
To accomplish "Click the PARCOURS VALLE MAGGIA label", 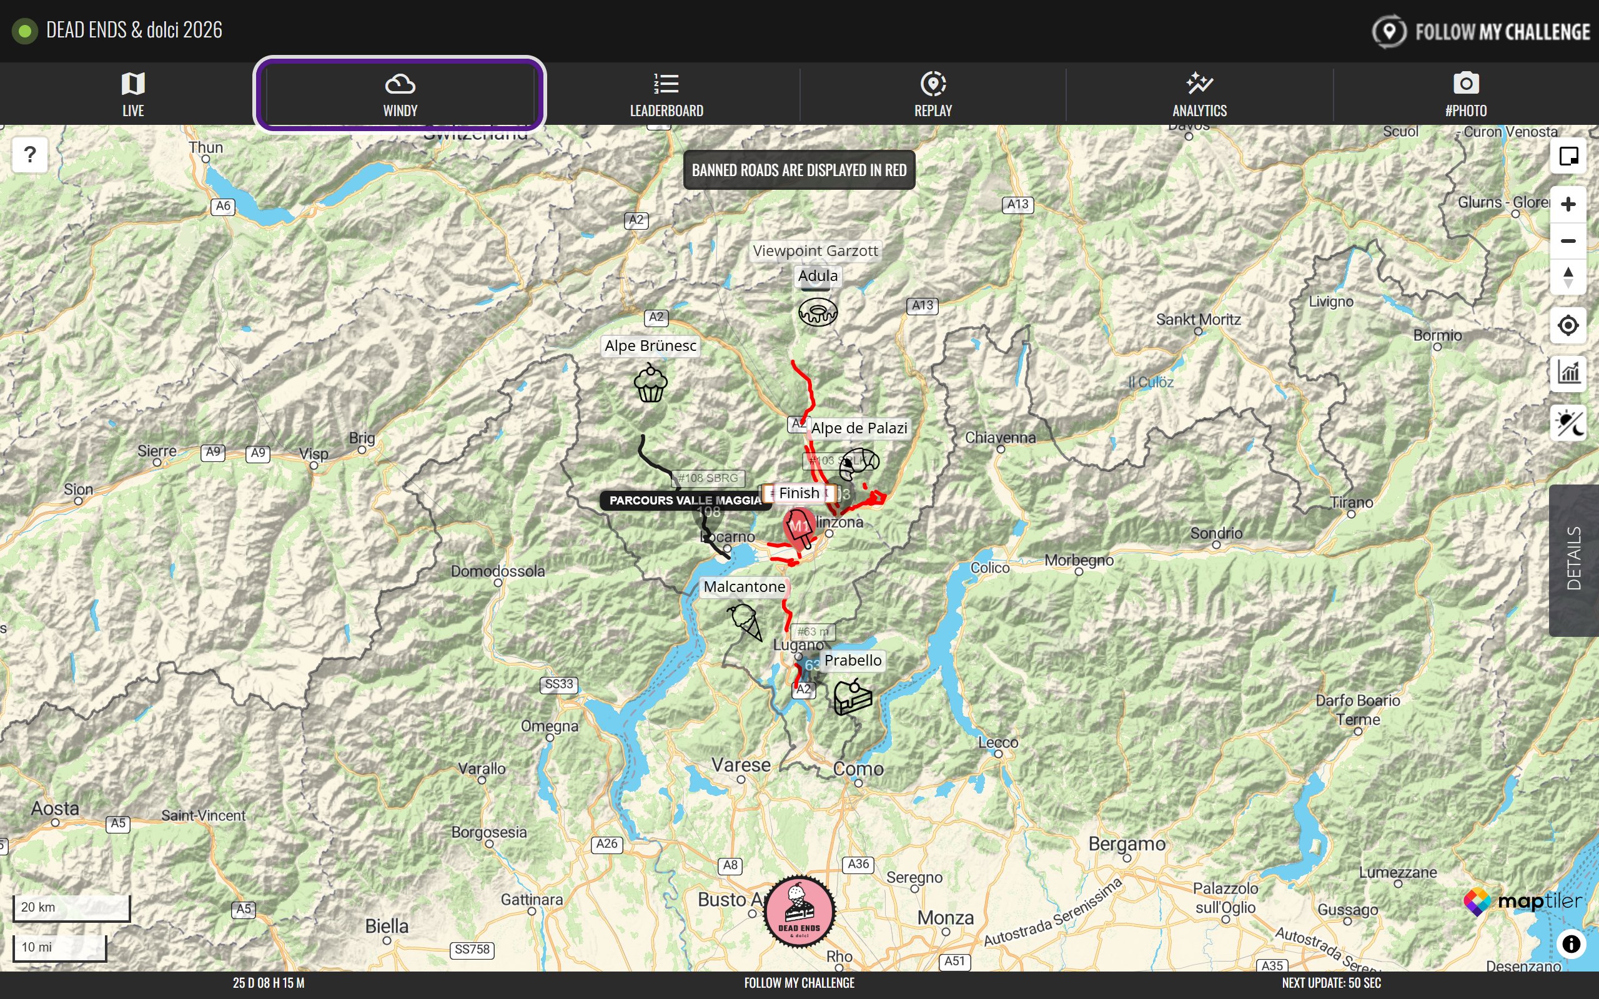I will click(685, 500).
